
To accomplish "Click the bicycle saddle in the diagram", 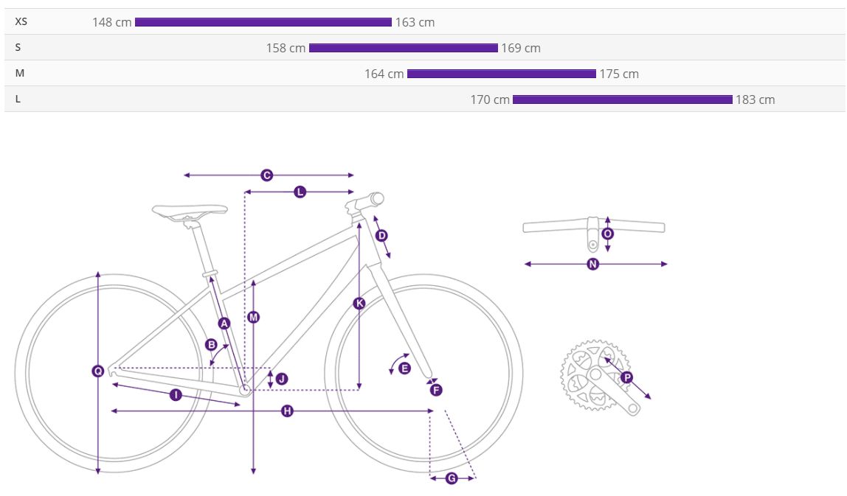I will click(x=190, y=212).
